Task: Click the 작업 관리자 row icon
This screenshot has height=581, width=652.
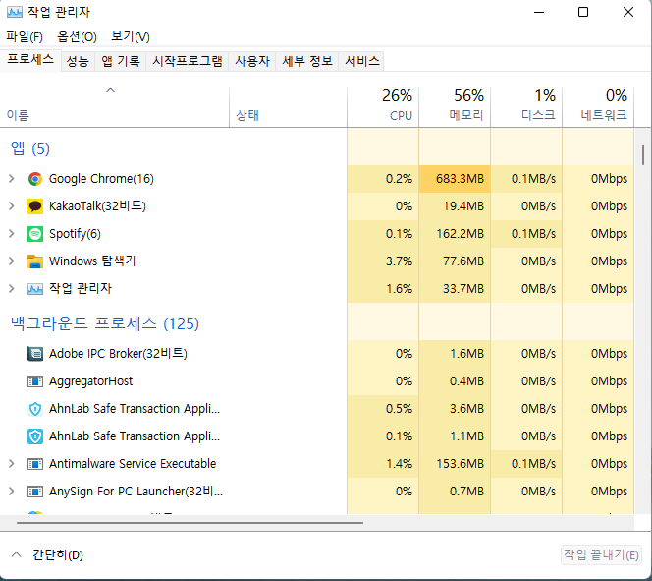Action: [35, 289]
